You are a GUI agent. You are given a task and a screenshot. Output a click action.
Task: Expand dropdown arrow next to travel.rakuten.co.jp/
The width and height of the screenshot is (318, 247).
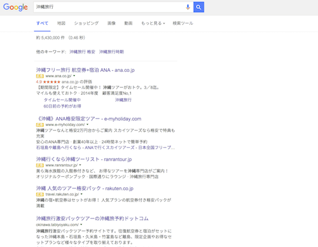[x=81, y=194]
